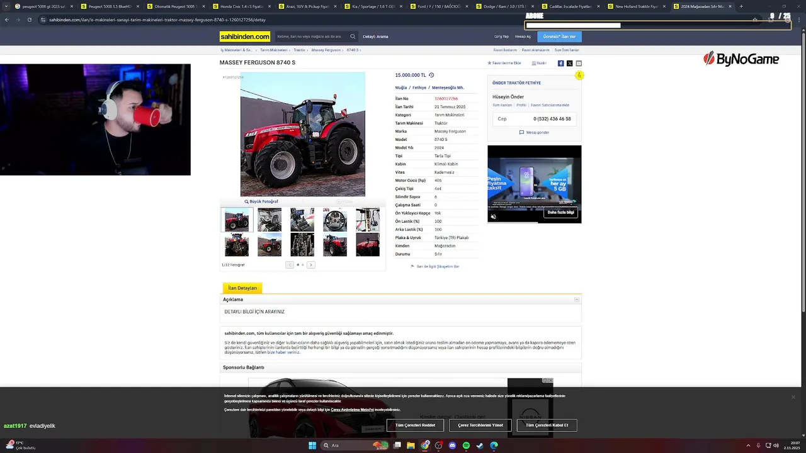Select the cabin seat thumbnail
This screenshot has height=453, width=806.
[270, 220]
